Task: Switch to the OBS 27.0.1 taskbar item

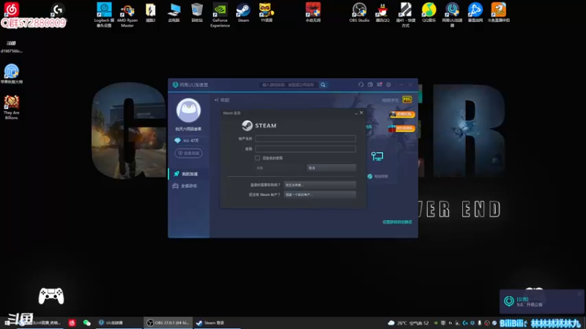Action: click(x=168, y=322)
